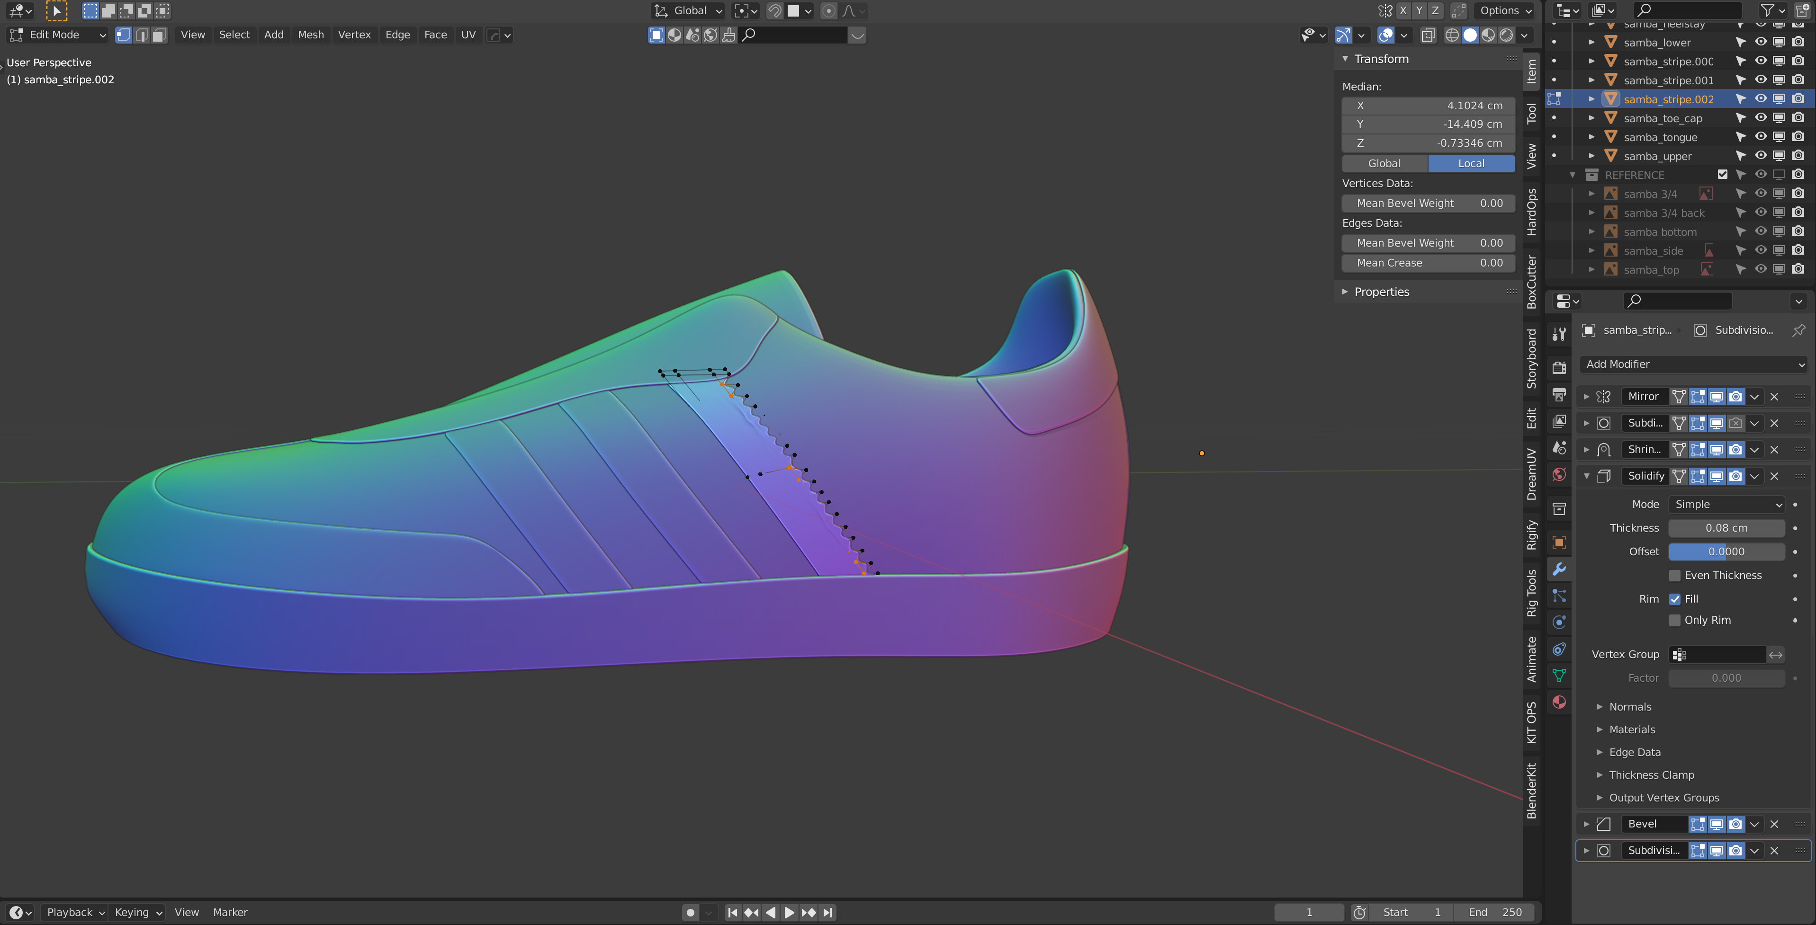Screen dimensions: 1816x925
Task: Switch to face select mode
Action: [159, 35]
